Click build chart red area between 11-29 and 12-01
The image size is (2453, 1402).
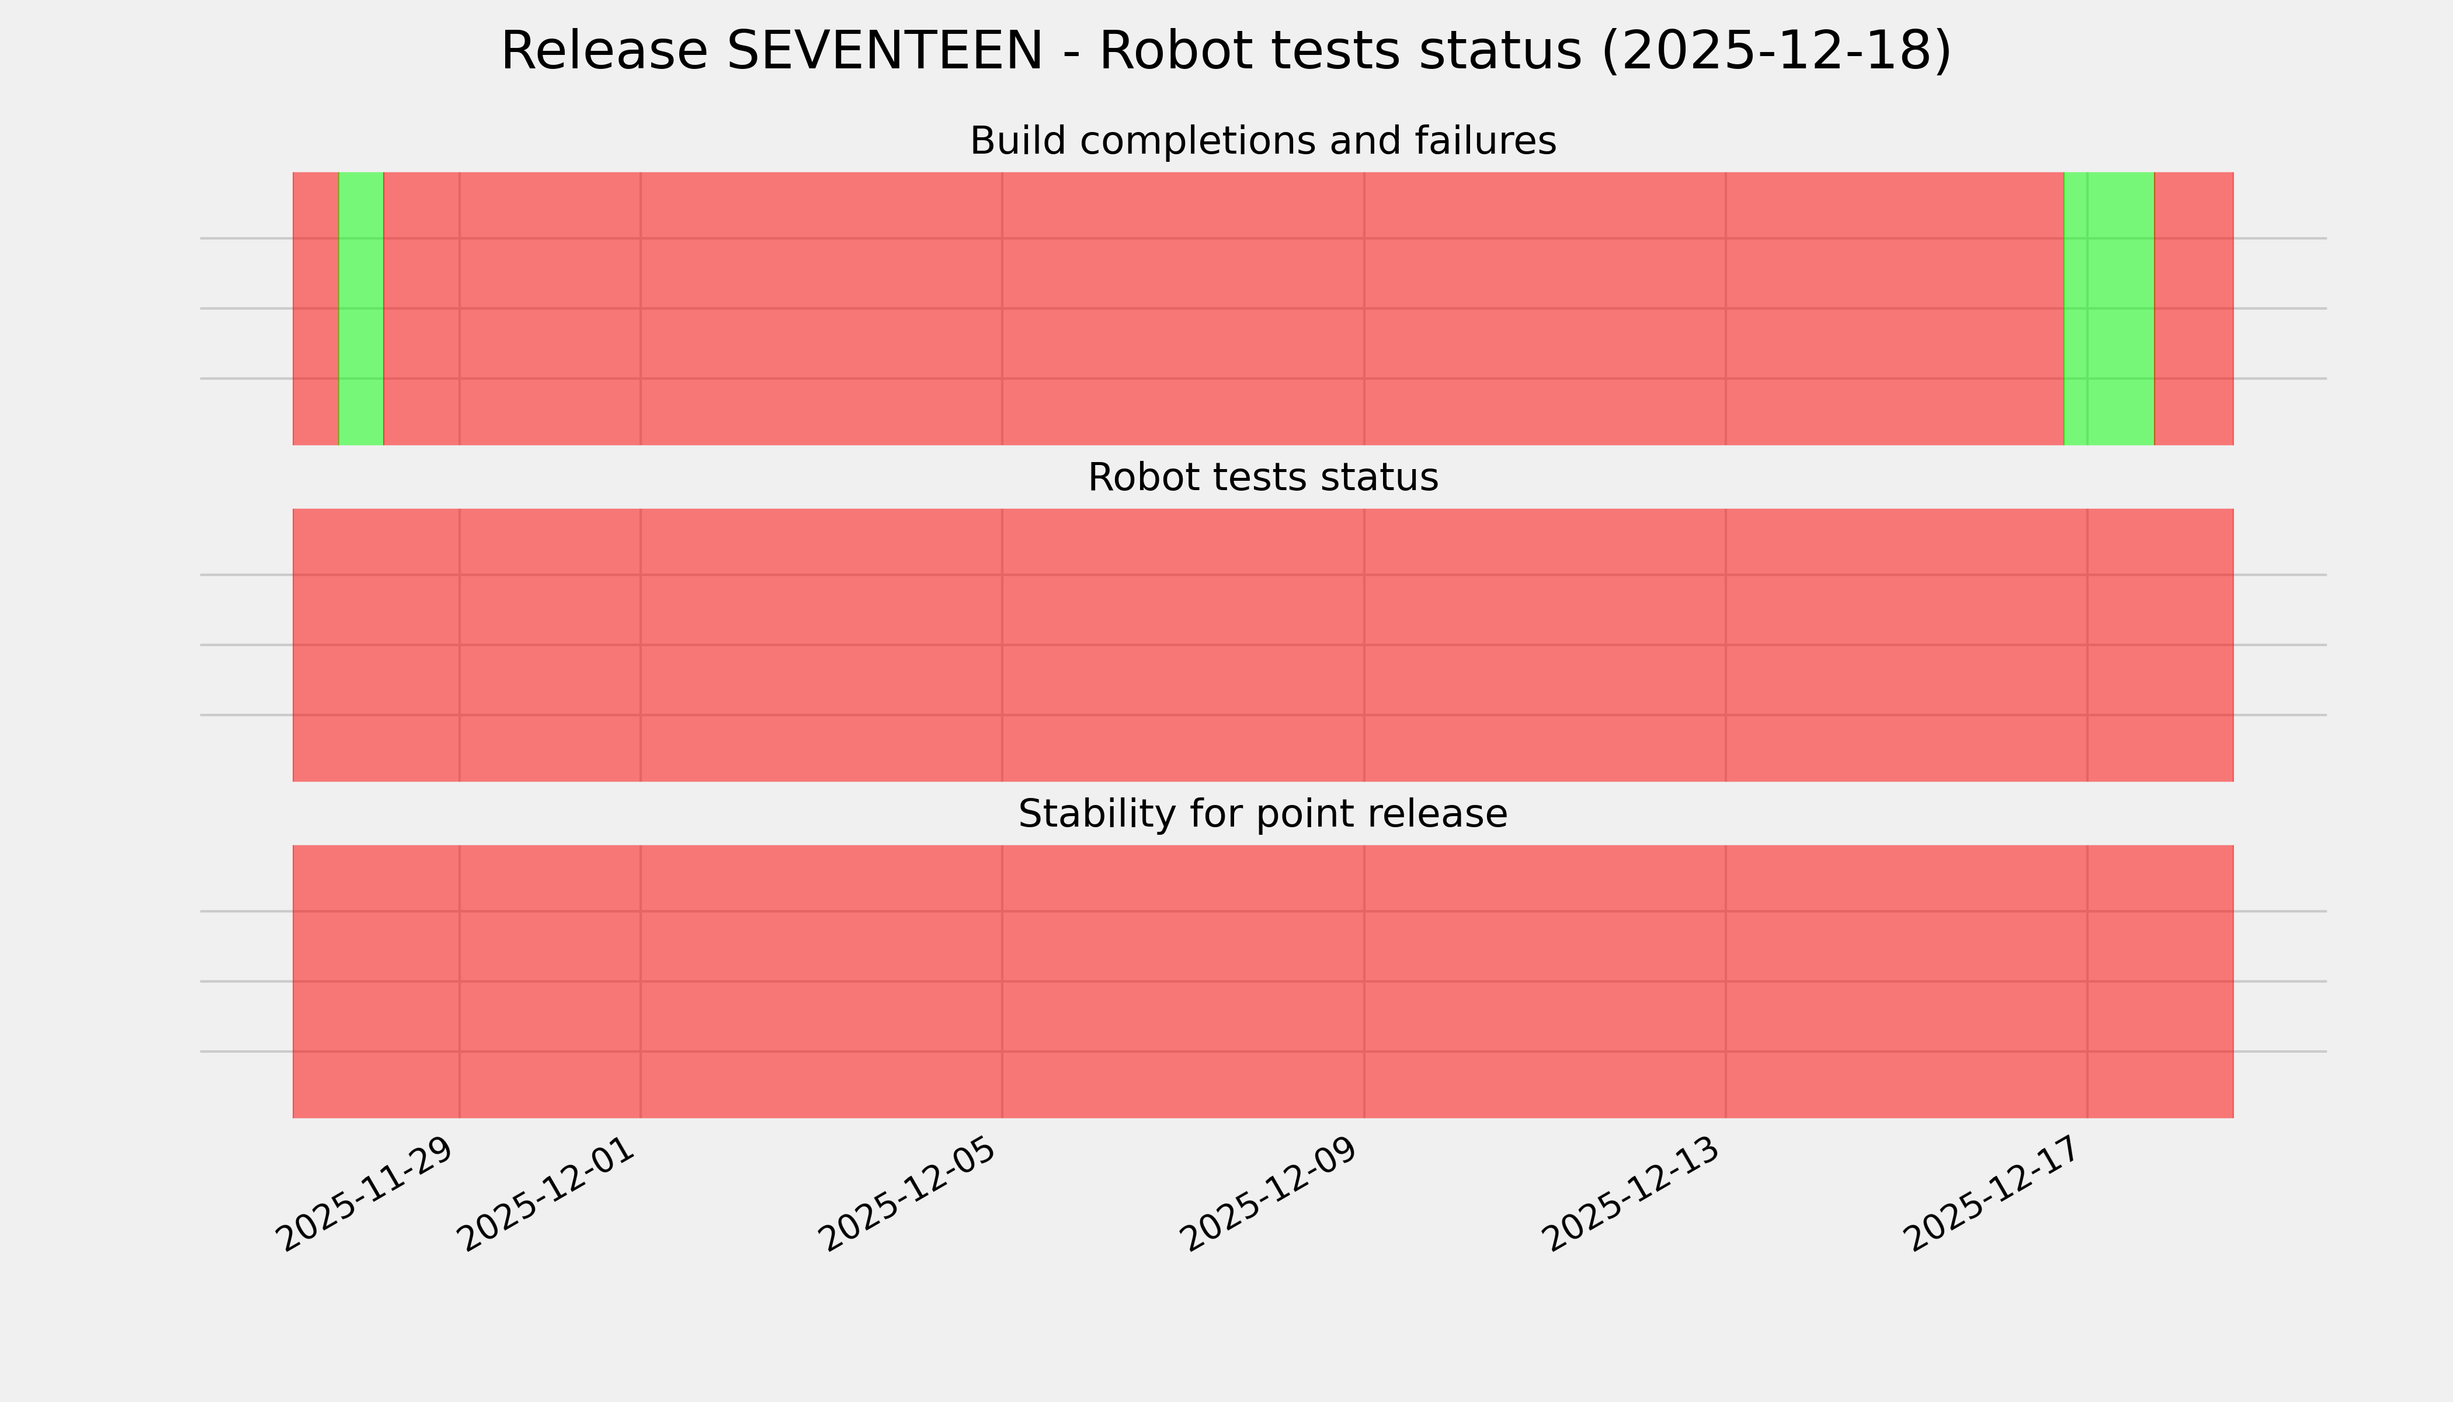click(550, 308)
